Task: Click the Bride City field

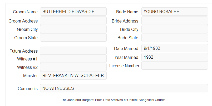Action: click(x=175, y=29)
